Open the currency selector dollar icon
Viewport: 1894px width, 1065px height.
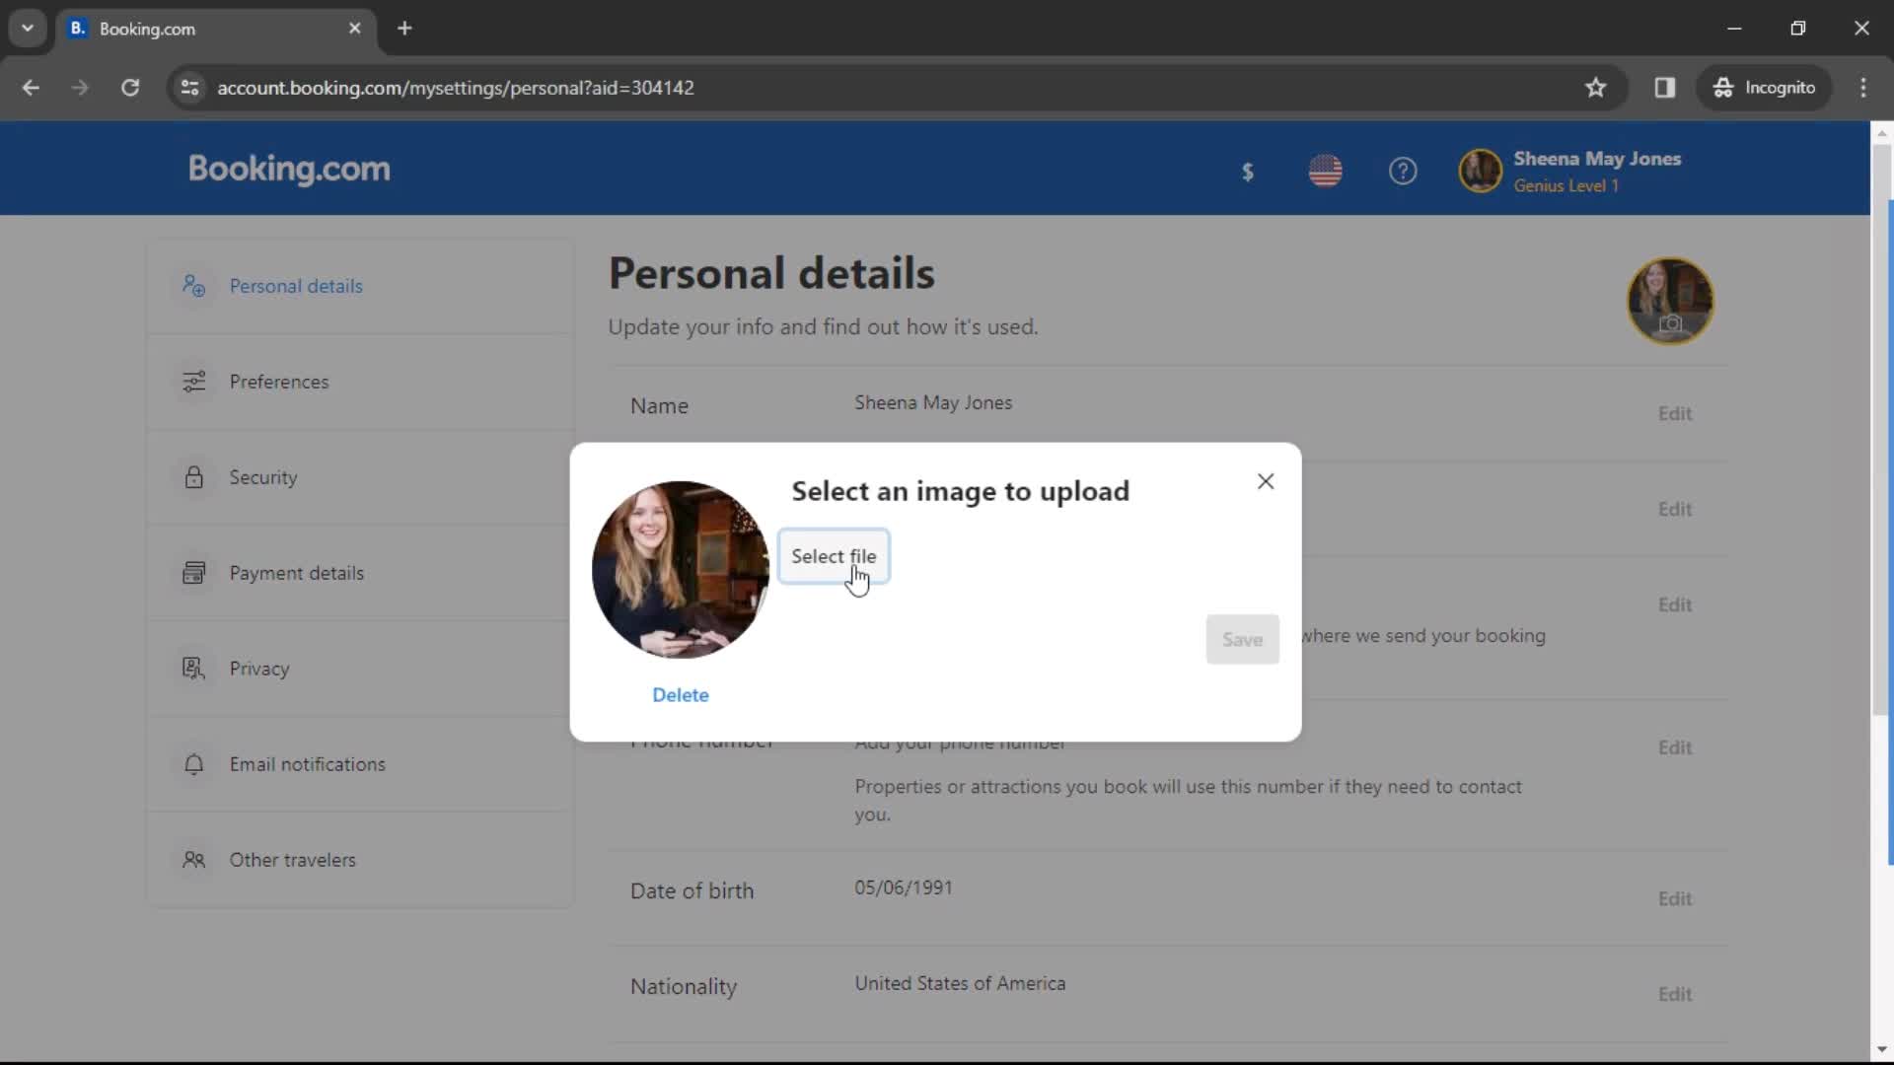click(x=1247, y=172)
